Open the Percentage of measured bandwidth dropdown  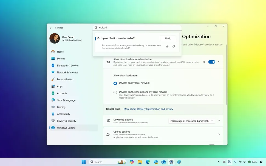[191, 121]
